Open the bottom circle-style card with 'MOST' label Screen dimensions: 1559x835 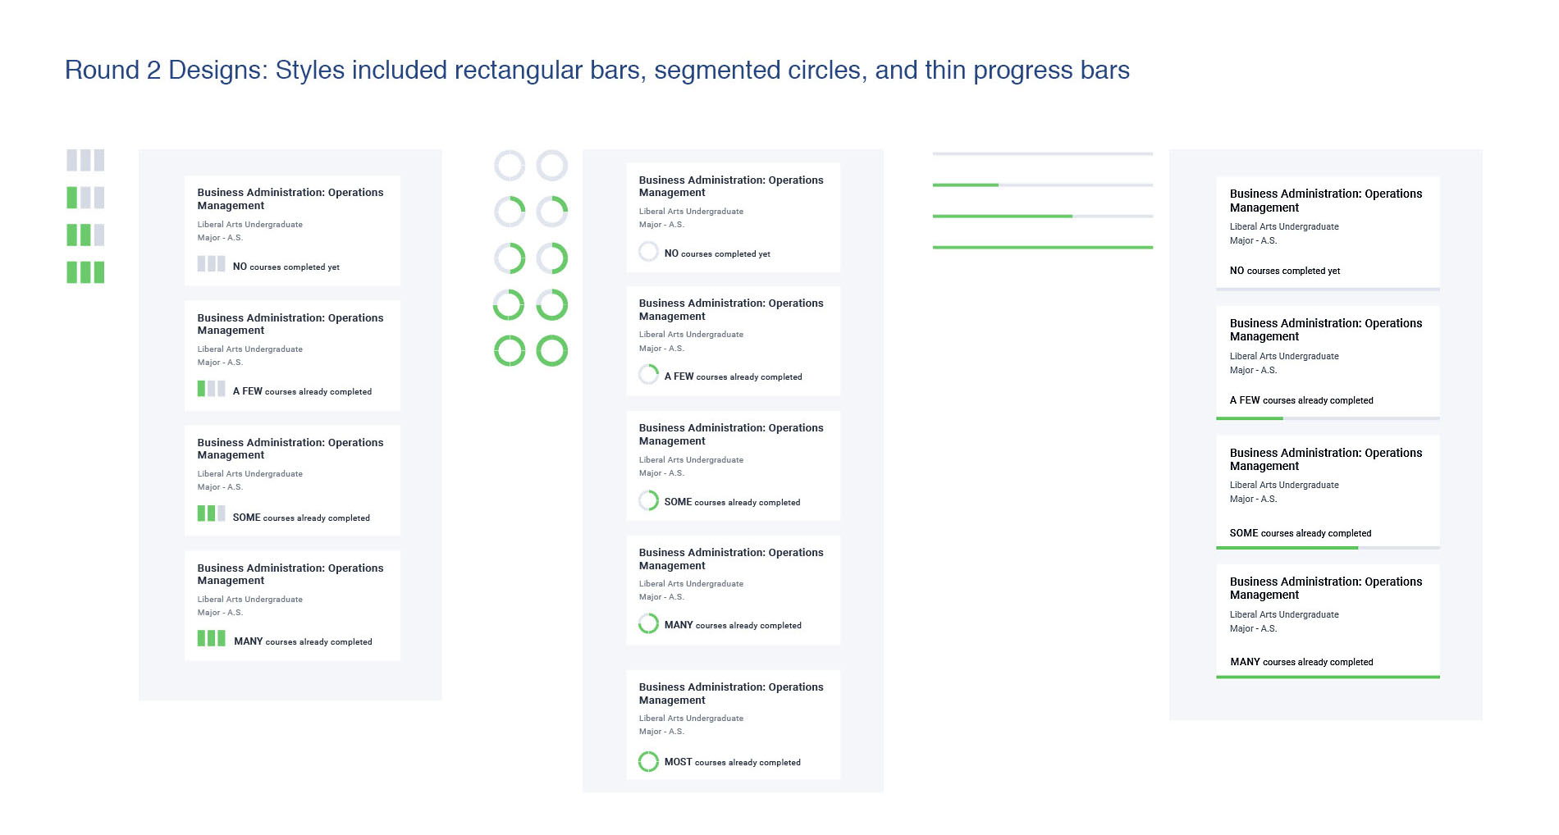tap(733, 724)
